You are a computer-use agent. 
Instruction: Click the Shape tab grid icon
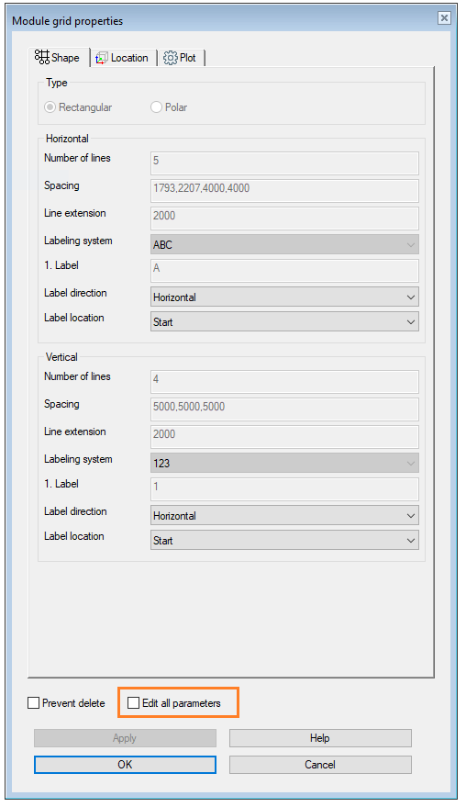42,57
